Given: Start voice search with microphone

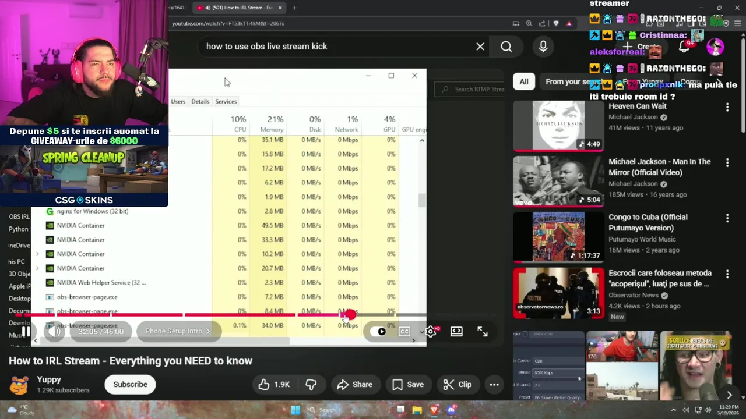Looking at the screenshot, I should [543, 47].
